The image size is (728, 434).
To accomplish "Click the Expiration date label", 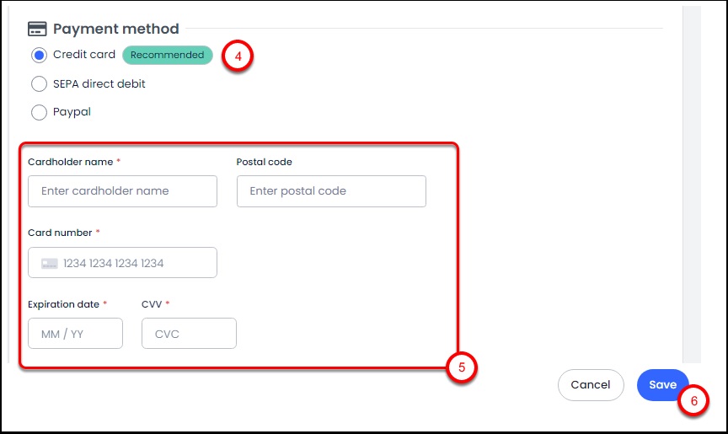I will tap(64, 303).
